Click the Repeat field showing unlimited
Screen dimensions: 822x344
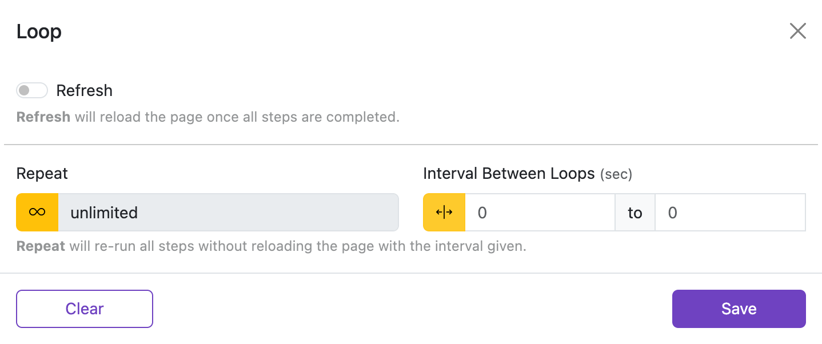tap(228, 213)
